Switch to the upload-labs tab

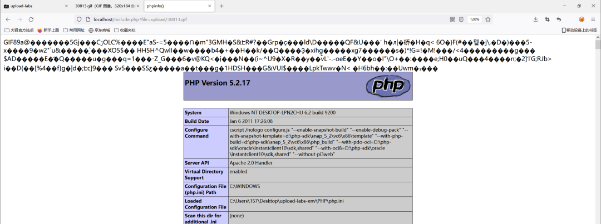pos(33,6)
